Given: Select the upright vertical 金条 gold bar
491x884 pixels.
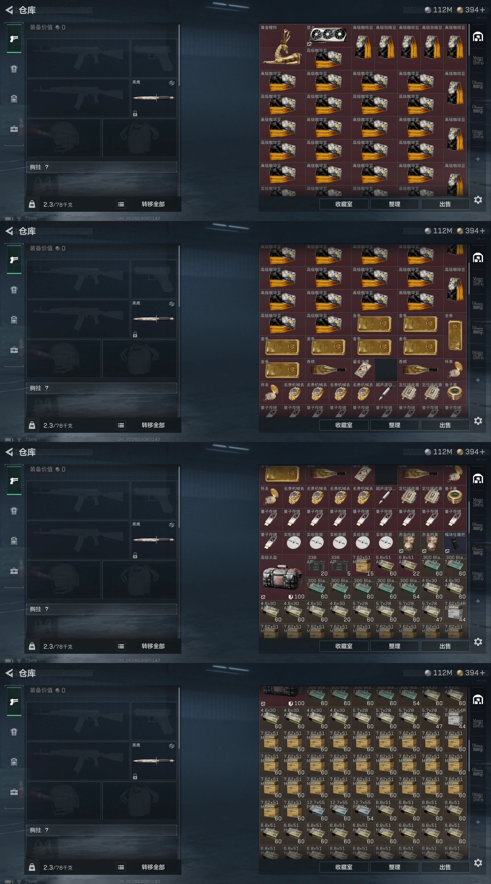Looking at the screenshot, I should tap(455, 335).
